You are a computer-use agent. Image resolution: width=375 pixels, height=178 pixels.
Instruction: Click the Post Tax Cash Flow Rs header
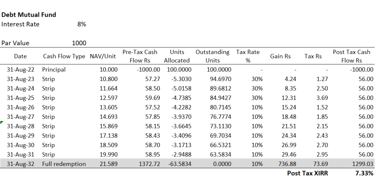point(352,56)
